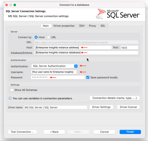Click the Microsoft SQL Server logo
148x141 pixels.
(118, 14)
